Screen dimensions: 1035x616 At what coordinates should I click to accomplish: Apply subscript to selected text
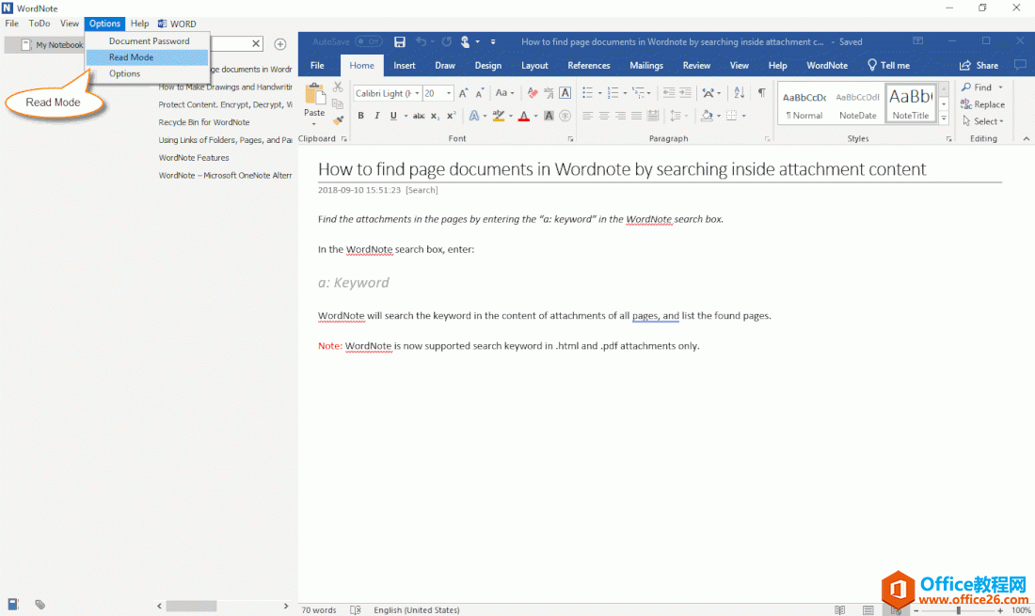point(435,117)
